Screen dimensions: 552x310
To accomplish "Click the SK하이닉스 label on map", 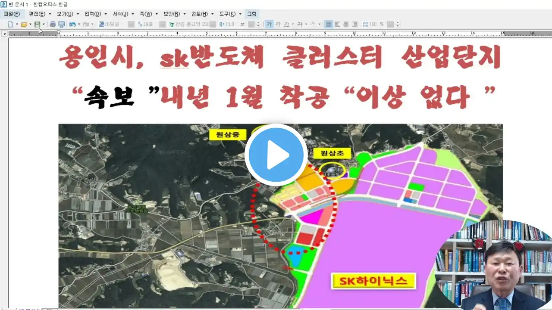I will click(373, 281).
